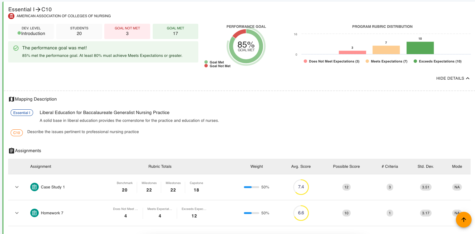
Task: Click the Homework 7 assignment name
Action: click(x=52, y=213)
